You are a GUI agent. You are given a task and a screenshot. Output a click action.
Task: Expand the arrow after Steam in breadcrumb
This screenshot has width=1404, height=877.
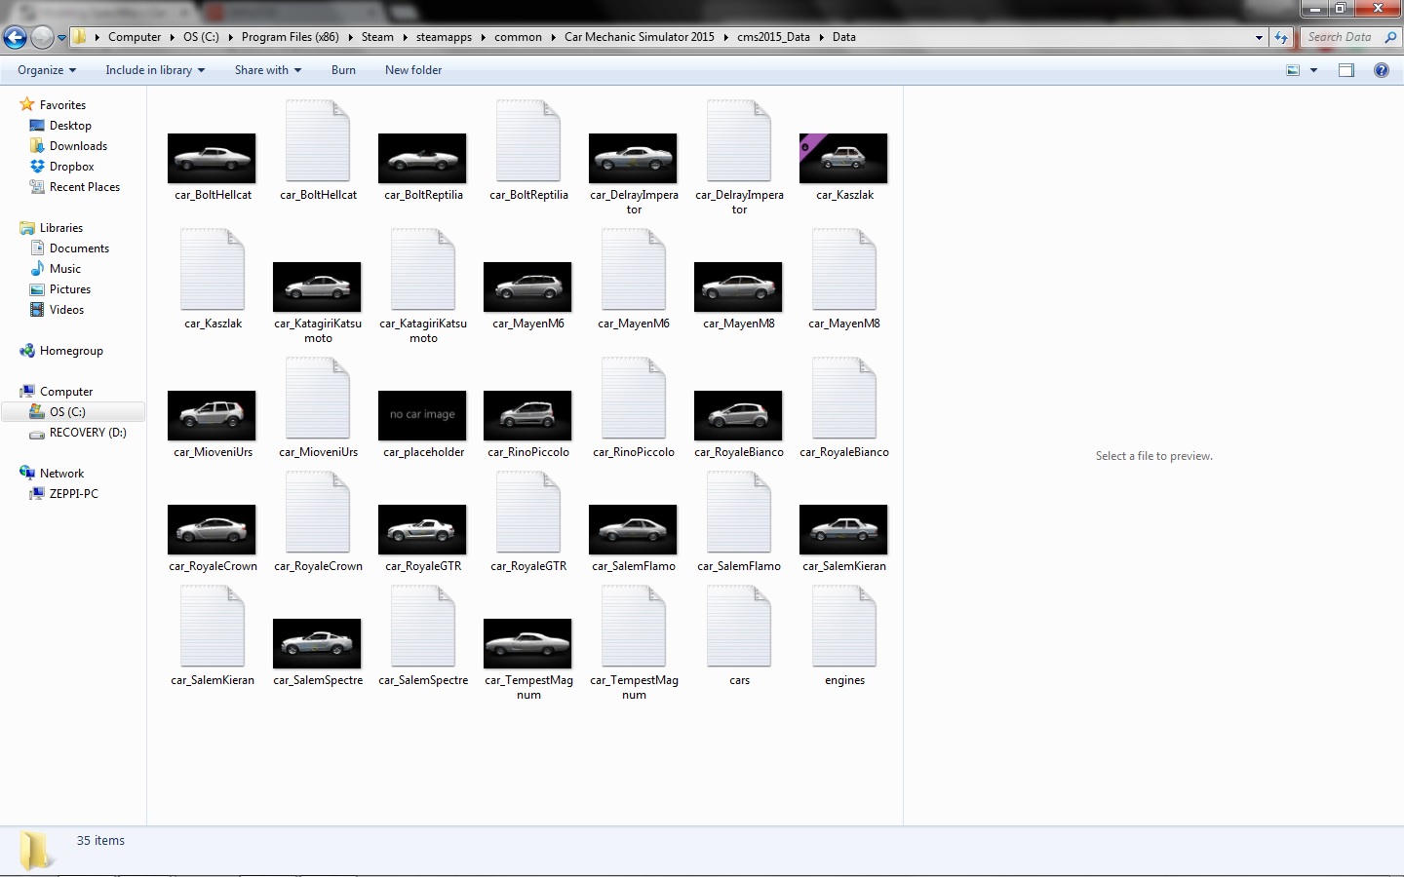tap(405, 37)
